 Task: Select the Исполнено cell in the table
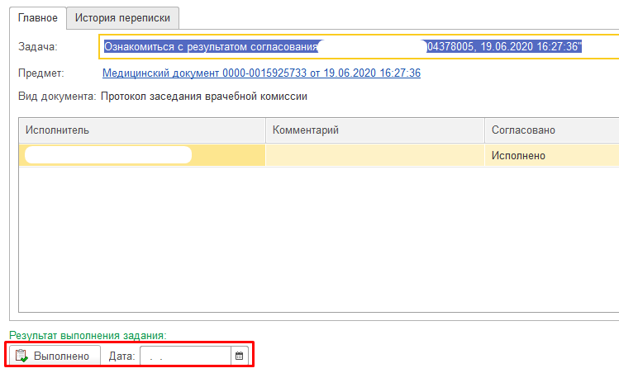point(551,155)
